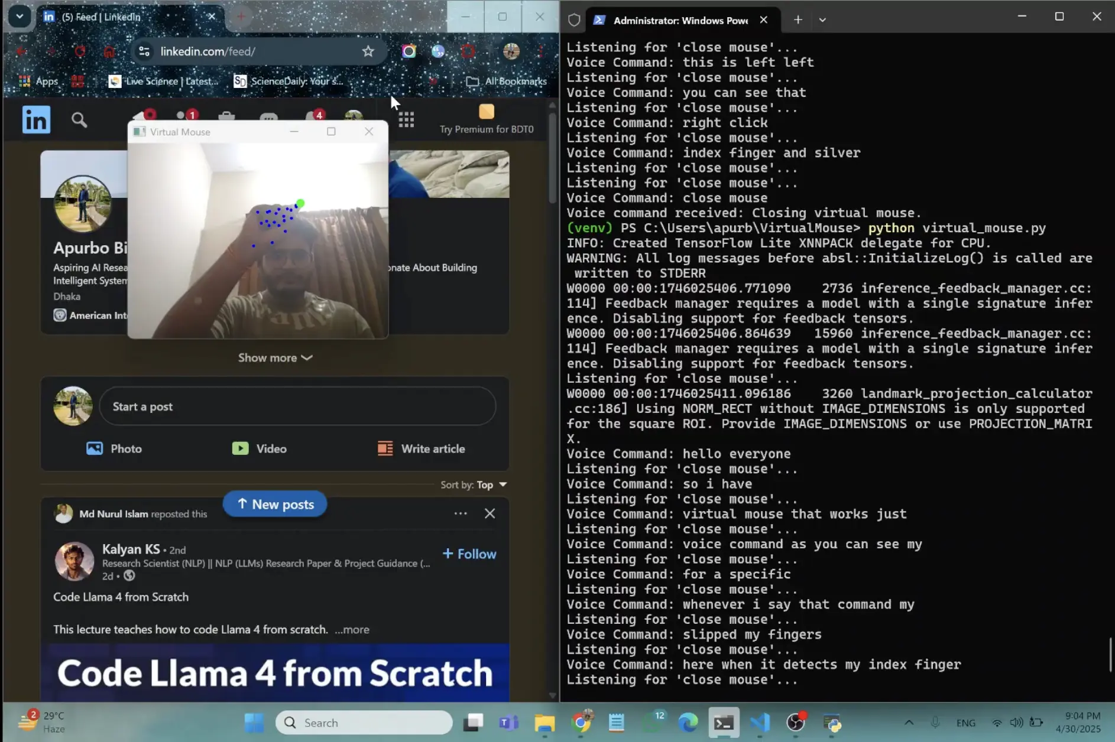
Task: Open PowerShell new tab dropdown arrow
Action: (x=822, y=19)
